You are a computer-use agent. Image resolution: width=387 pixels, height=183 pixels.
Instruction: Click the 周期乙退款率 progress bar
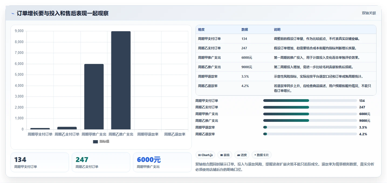click(310, 134)
